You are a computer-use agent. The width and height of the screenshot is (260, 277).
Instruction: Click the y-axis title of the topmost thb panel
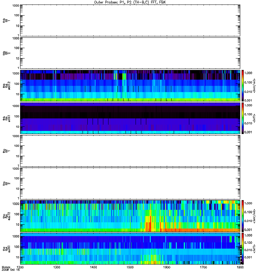click(7, 21)
